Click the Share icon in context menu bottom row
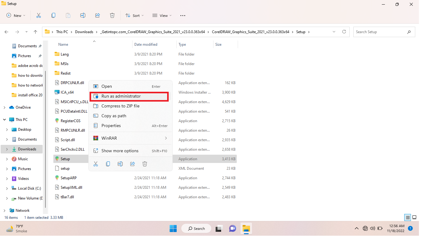 (x=132, y=164)
